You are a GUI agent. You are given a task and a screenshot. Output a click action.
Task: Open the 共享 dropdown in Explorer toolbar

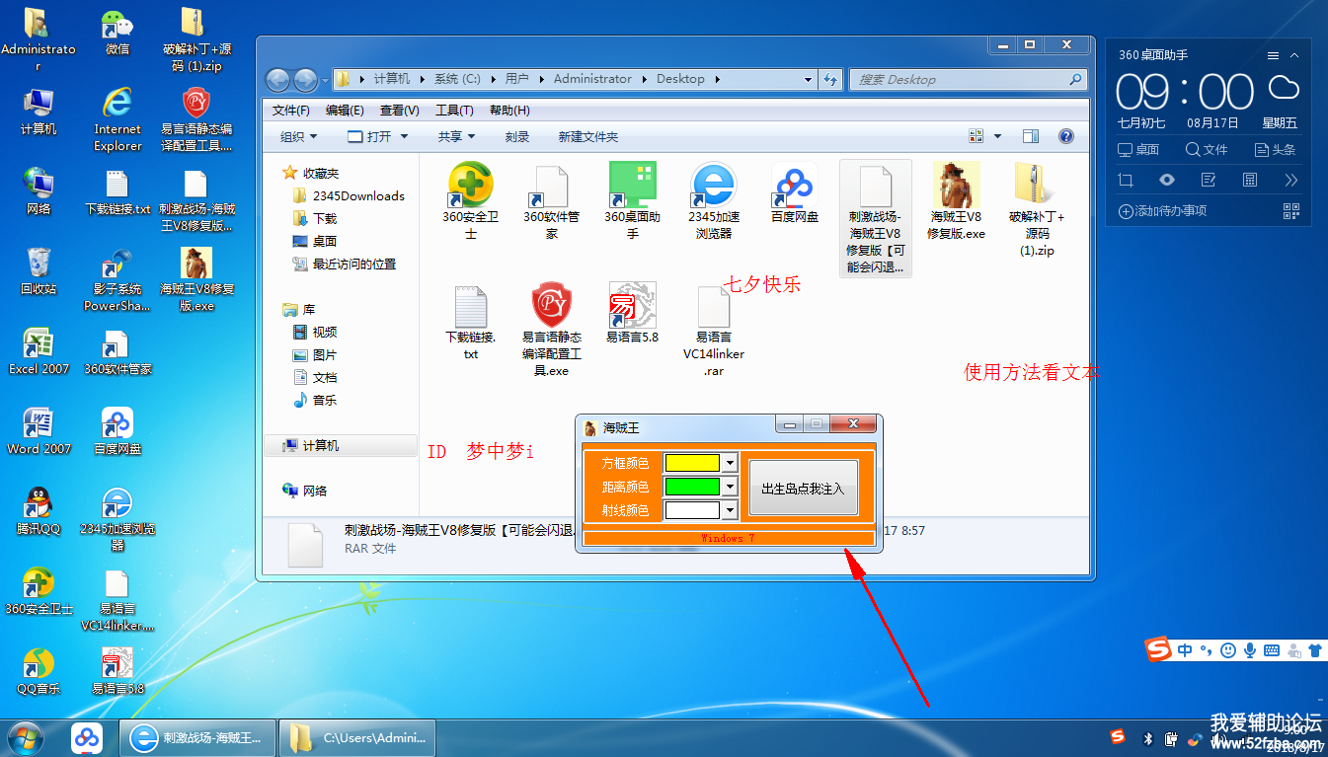457,137
